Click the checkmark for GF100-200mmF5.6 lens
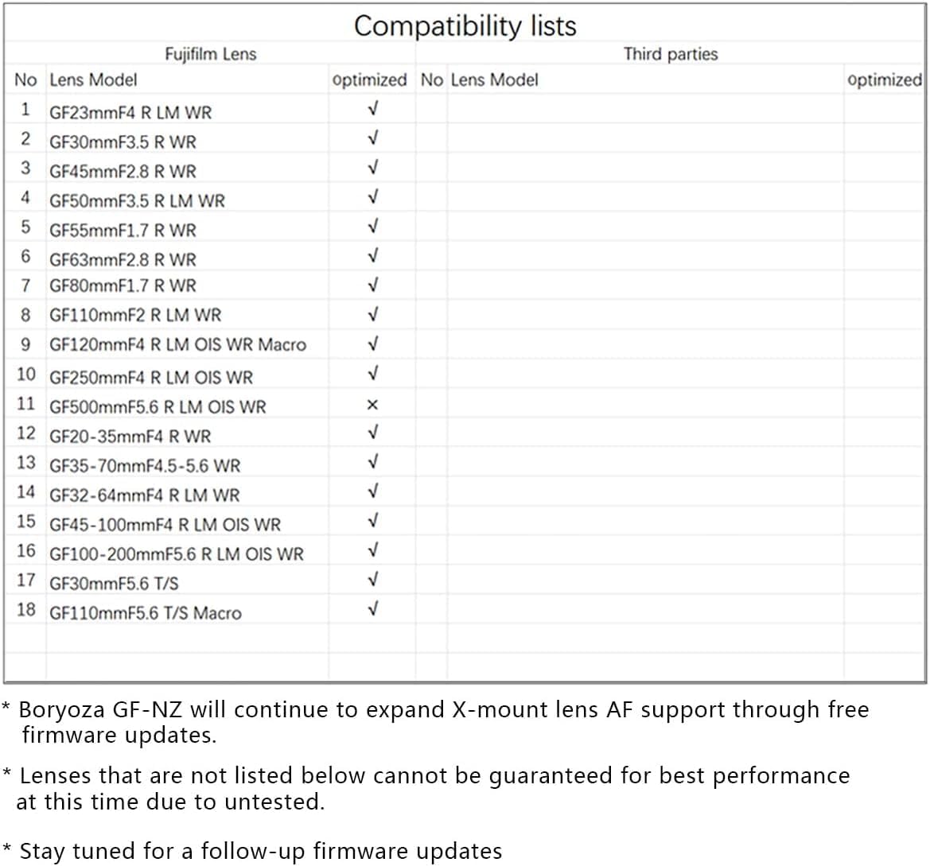The width and height of the screenshot is (930, 866). pyautogui.click(x=372, y=550)
